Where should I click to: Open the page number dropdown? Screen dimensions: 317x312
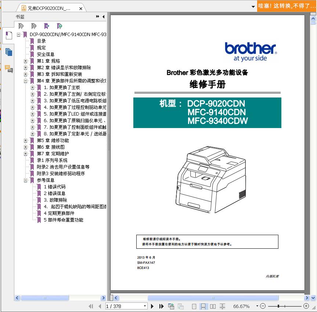pyautogui.click(x=145, y=306)
